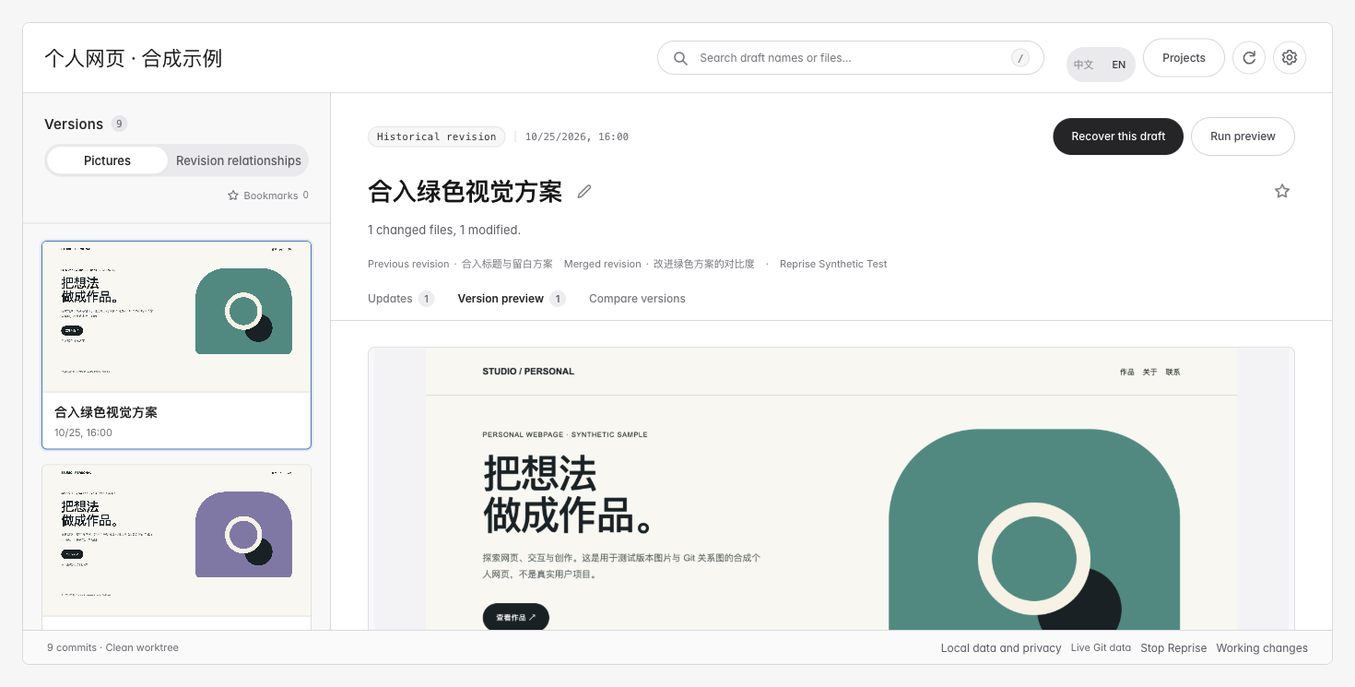Click the STUDIO / PERSONAL logo in preview
The image size is (1355, 687).
(x=528, y=372)
